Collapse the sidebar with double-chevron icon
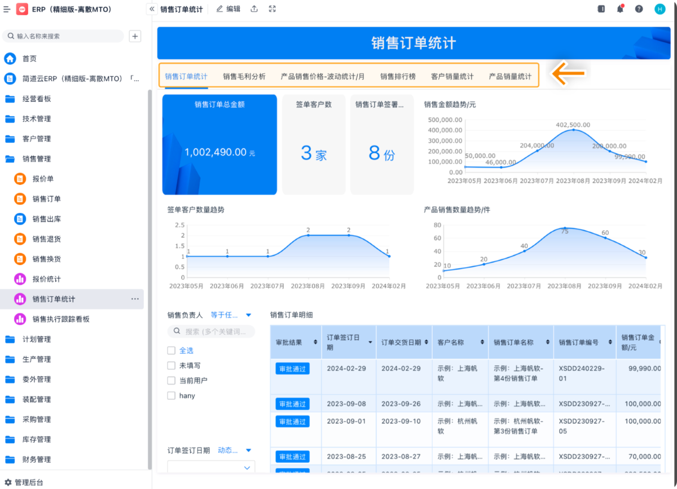The height and width of the screenshot is (489, 677). pos(151,9)
